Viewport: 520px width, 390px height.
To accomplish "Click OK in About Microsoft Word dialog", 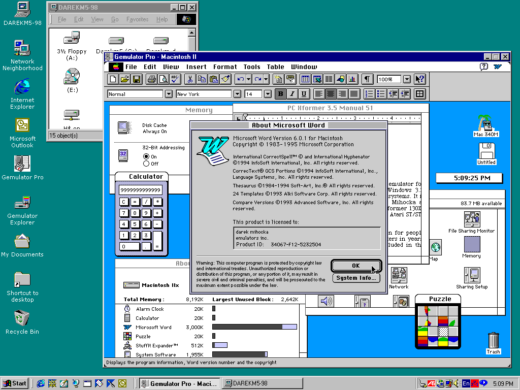I will (x=356, y=266).
